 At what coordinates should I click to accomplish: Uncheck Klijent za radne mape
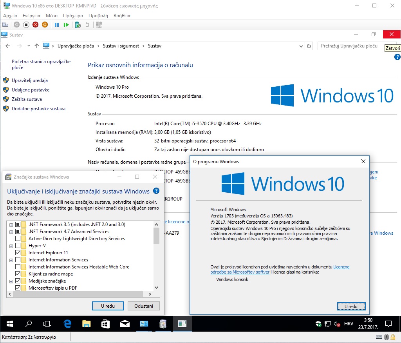pos(18,274)
